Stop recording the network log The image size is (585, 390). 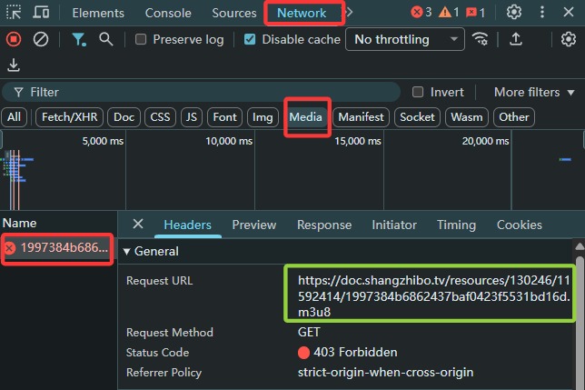coord(14,39)
